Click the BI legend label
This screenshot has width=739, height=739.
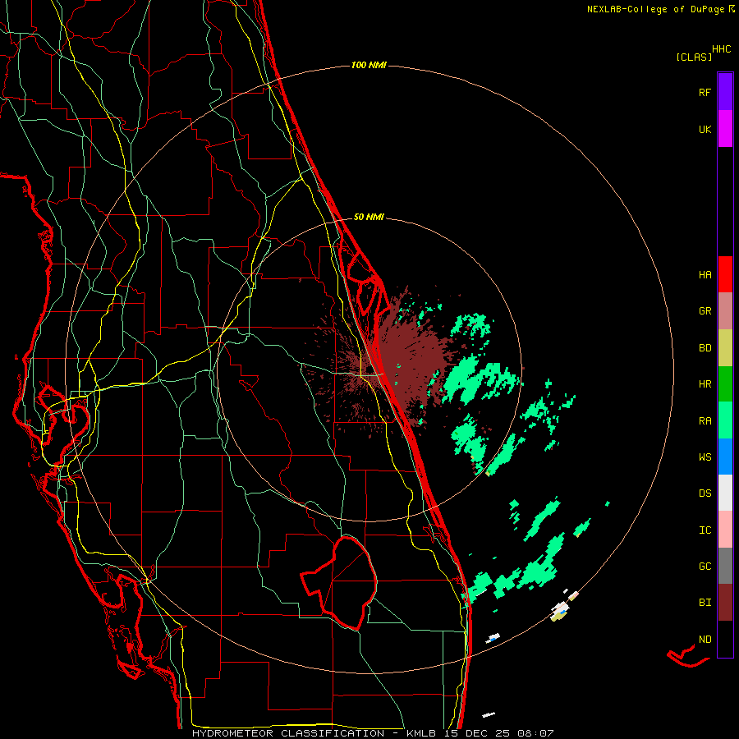pyautogui.click(x=705, y=603)
